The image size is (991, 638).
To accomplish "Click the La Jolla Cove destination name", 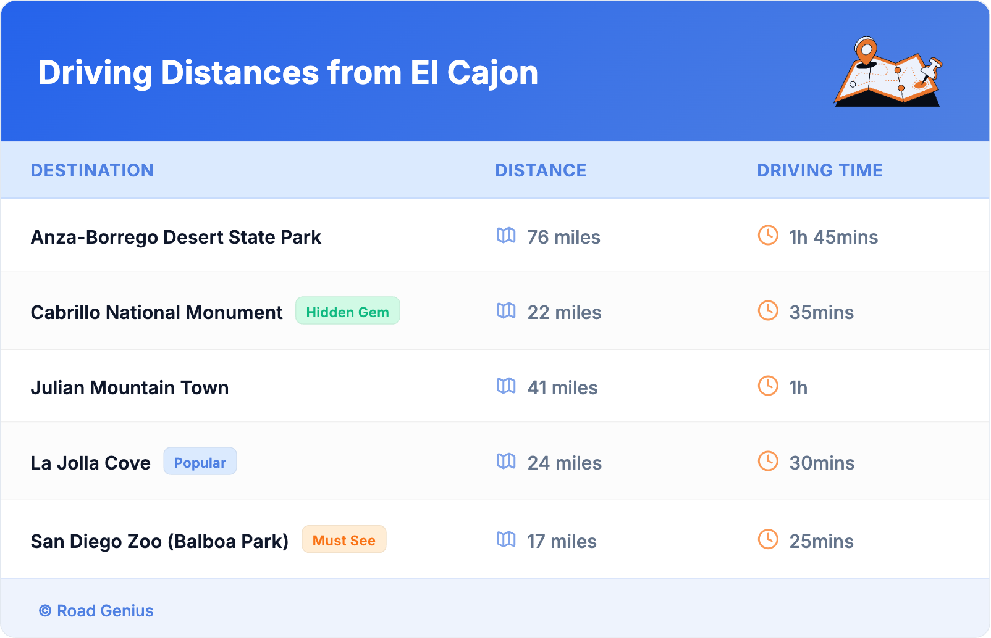I will pyautogui.click(x=91, y=463).
